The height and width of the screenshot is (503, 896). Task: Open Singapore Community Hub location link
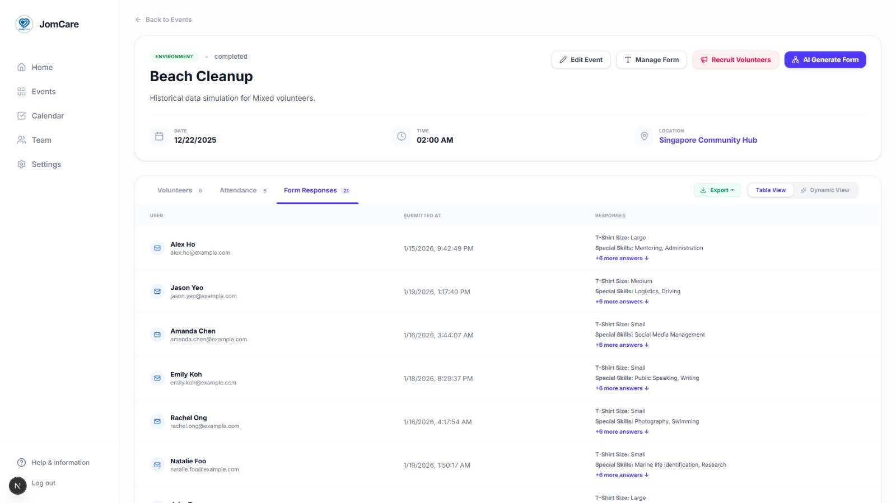click(x=708, y=140)
